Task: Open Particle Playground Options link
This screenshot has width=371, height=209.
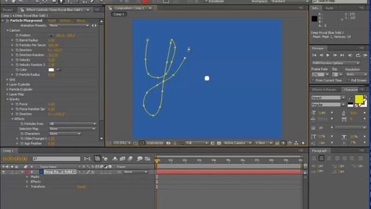Action: pyautogui.click(x=66, y=21)
